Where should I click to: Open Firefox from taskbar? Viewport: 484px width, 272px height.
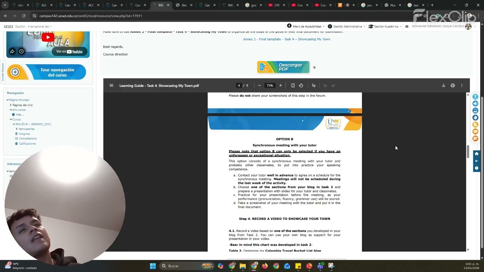265,266
